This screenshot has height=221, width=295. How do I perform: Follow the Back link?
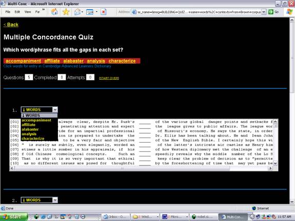click(x=11, y=25)
